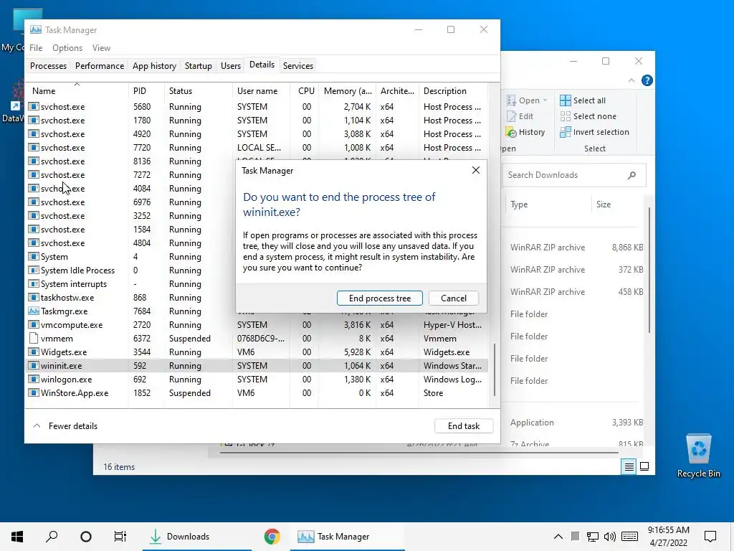734x551 pixels.
Task: Sort processes by PID column header
Action: click(x=146, y=91)
